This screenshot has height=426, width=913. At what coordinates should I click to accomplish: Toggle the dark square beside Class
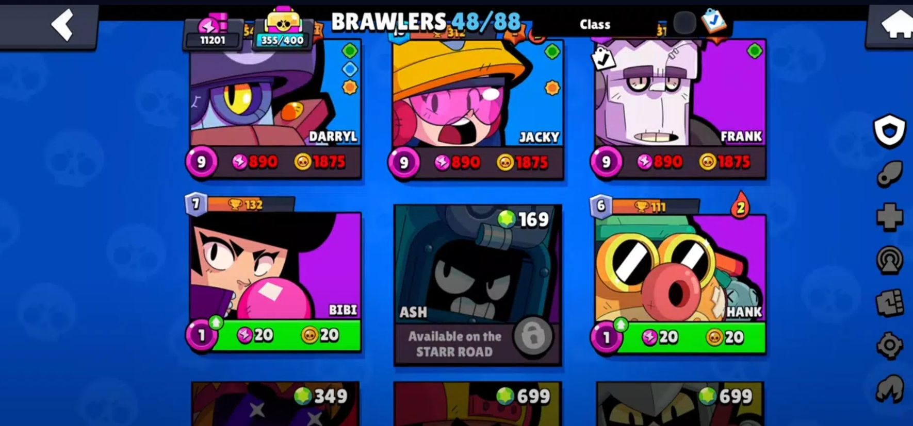click(x=684, y=23)
